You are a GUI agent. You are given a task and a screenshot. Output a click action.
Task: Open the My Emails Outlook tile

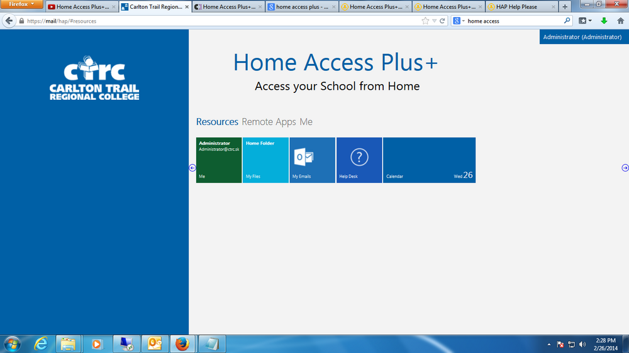coord(312,160)
